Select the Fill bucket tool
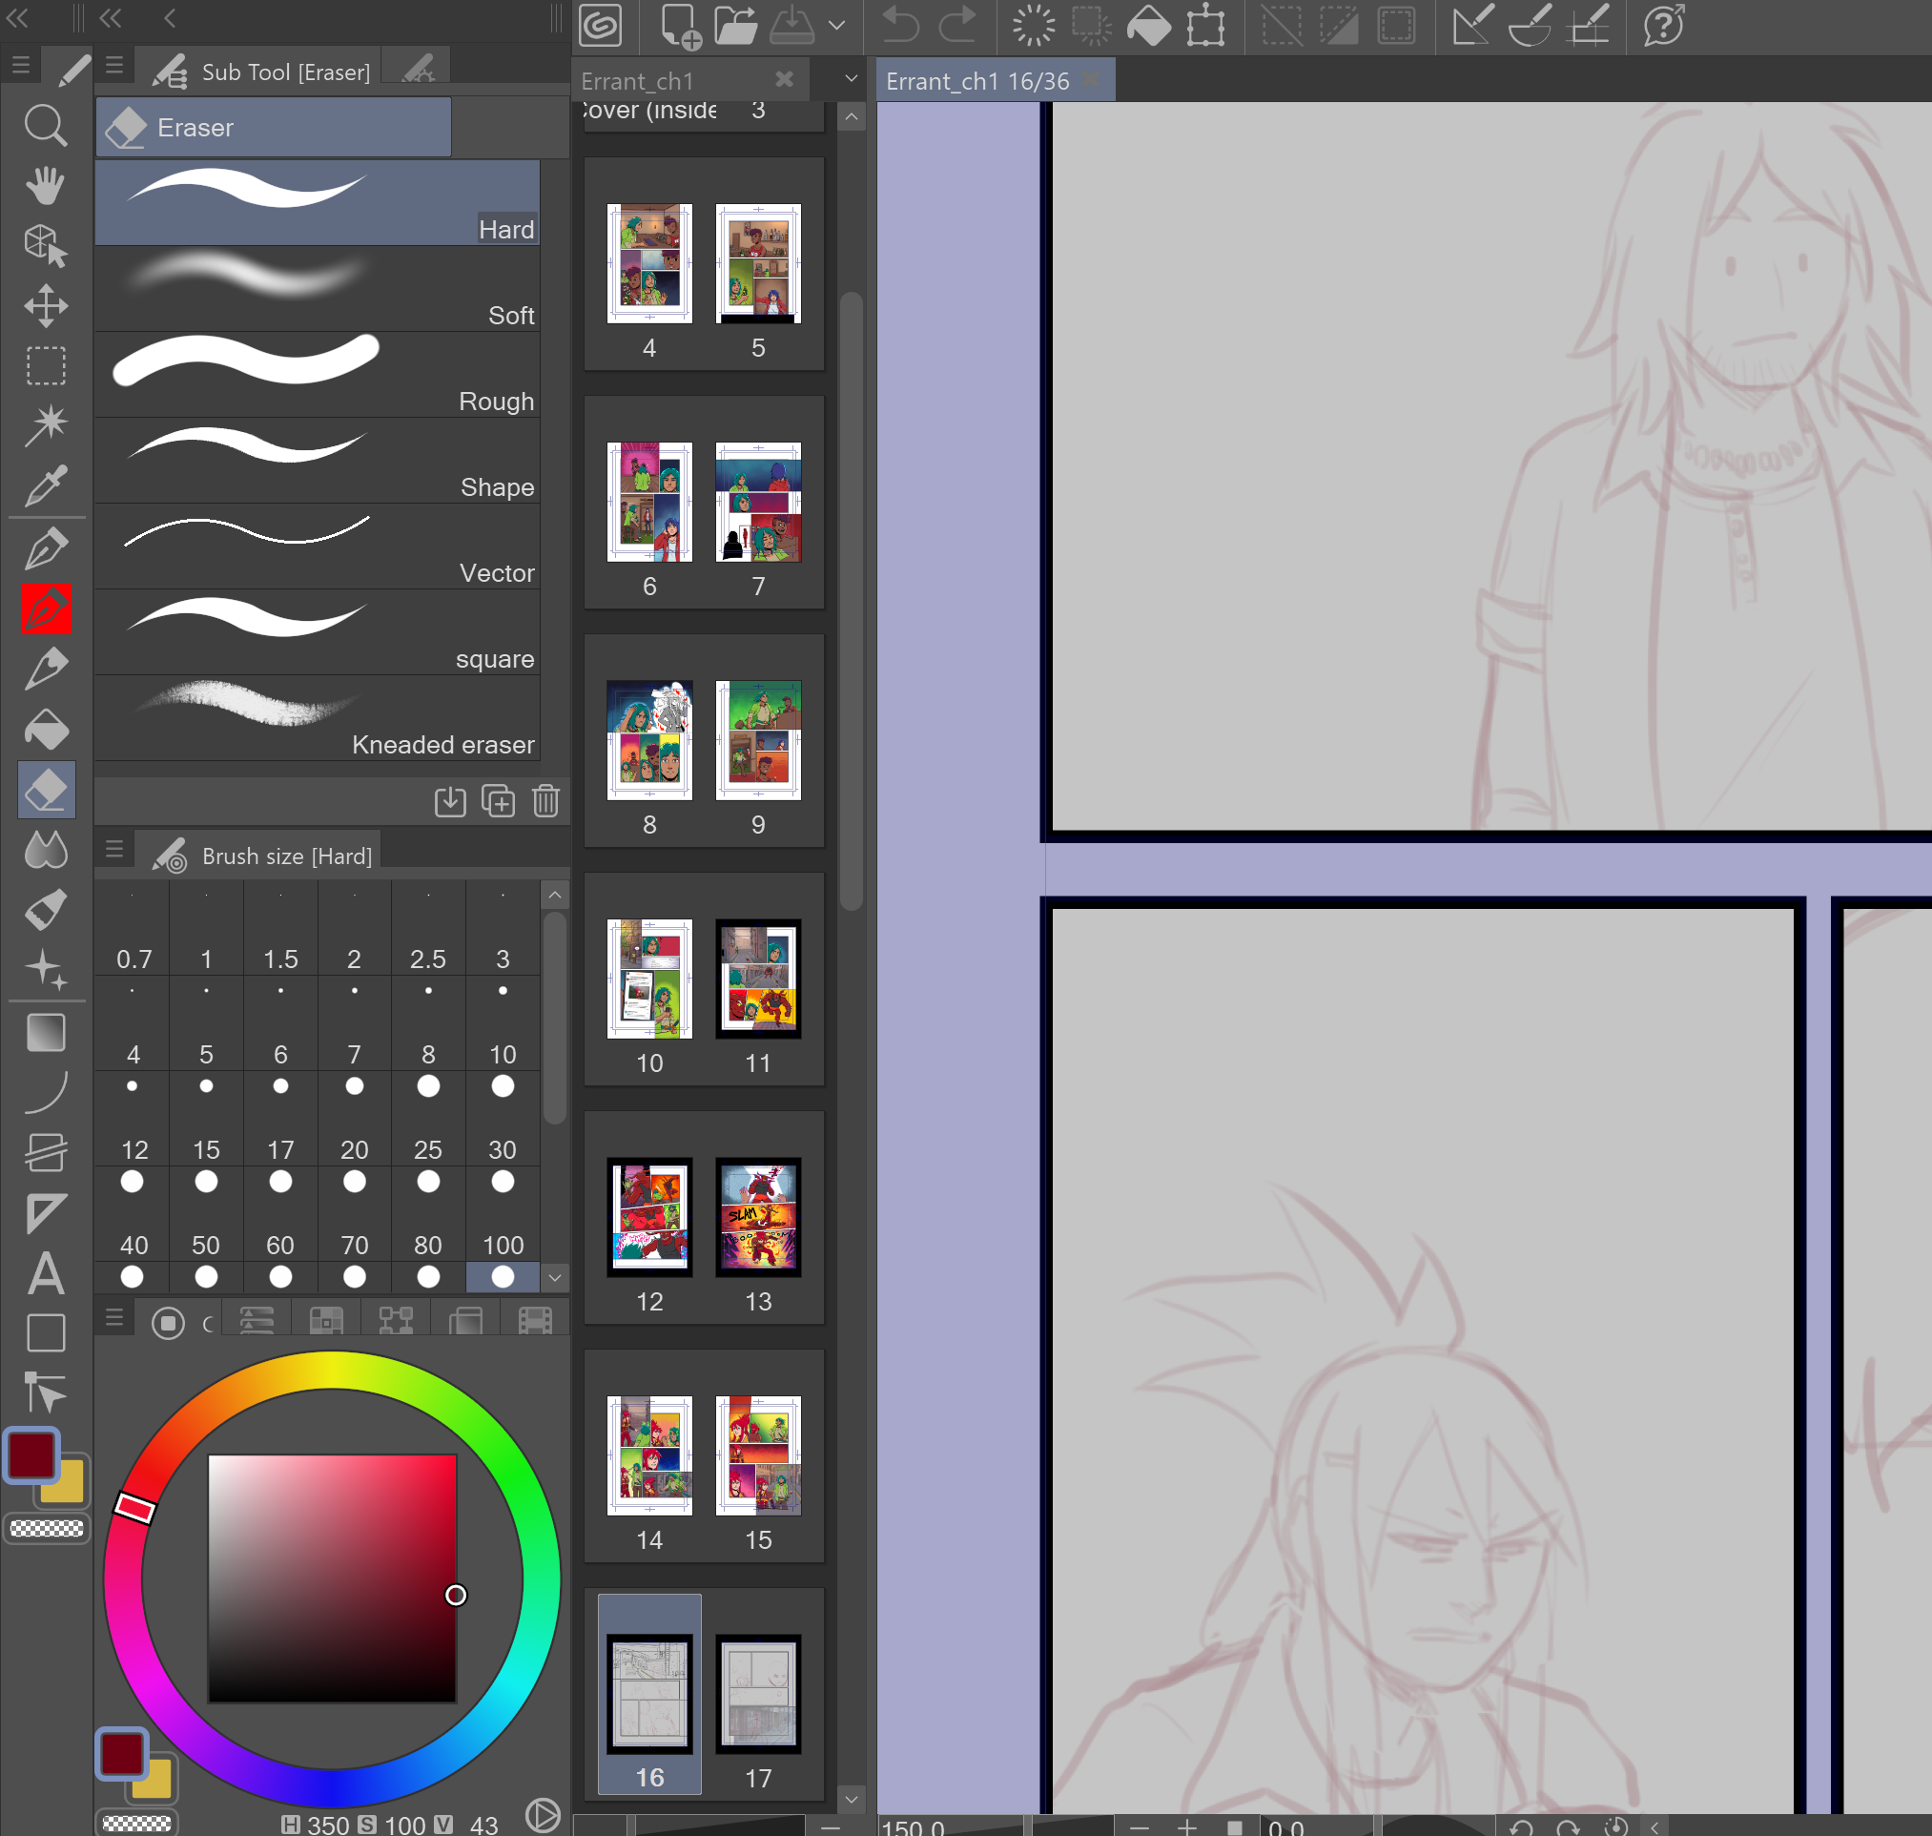The height and width of the screenshot is (1836, 1932). (46, 728)
